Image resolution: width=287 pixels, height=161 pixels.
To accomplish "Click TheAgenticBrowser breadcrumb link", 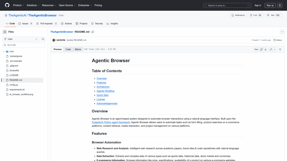I will pyautogui.click(x=62, y=32).
